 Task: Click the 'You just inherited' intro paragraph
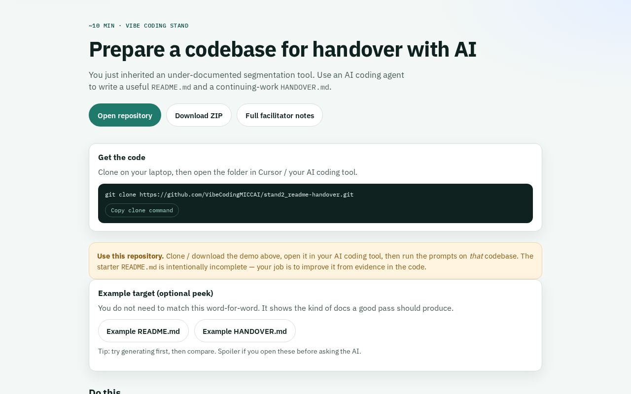(246, 81)
